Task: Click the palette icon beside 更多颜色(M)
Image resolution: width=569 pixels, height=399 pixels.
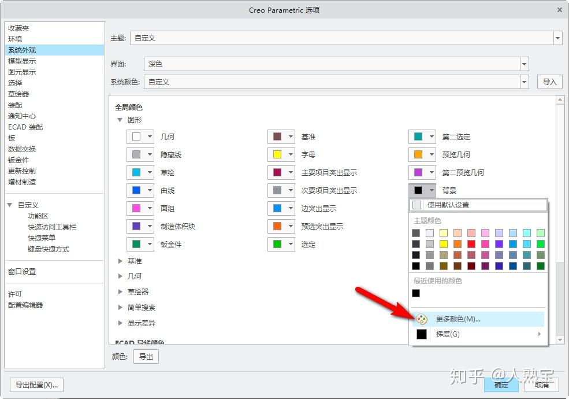Action: pyautogui.click(x=422, y=318)
